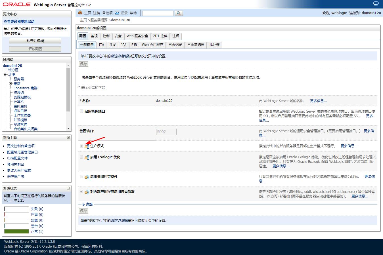Click inside the search input field
This screenshot has height=255, width=383.
(x=158, y=13)
